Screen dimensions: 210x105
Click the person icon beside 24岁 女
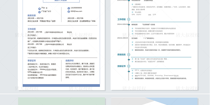tap(39, 9)
